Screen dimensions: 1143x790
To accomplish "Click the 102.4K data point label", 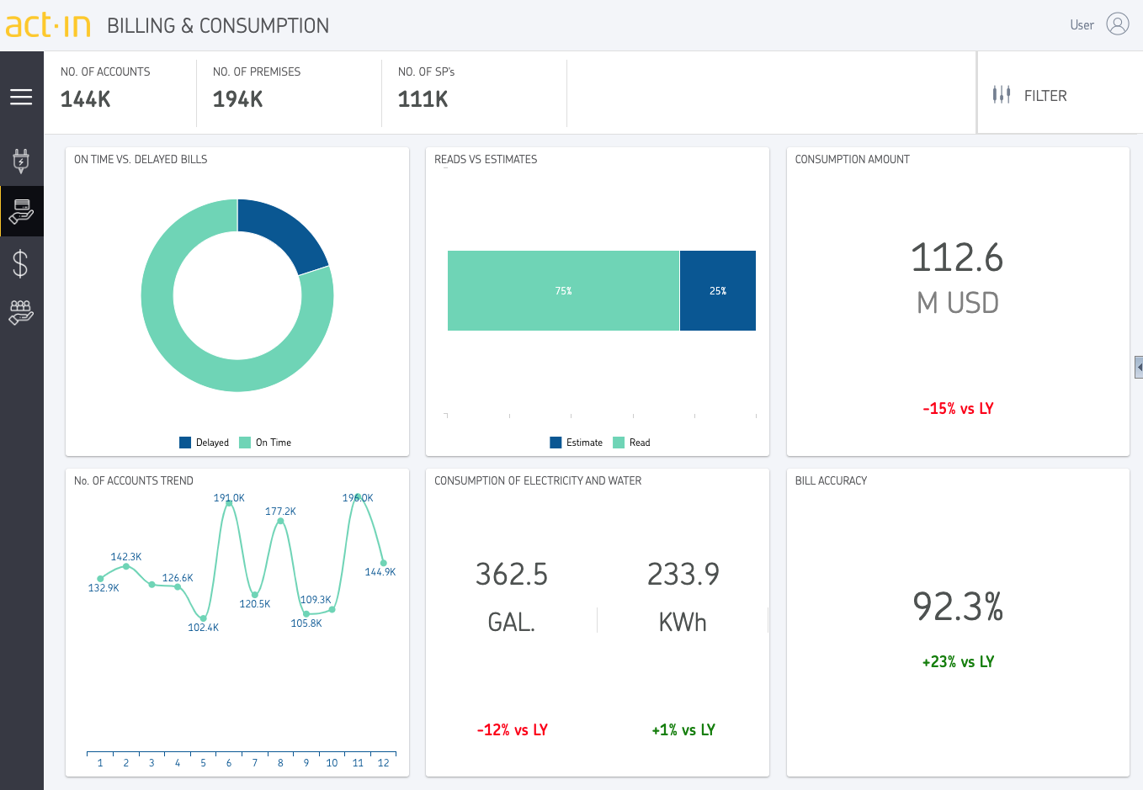I will 203,628.
